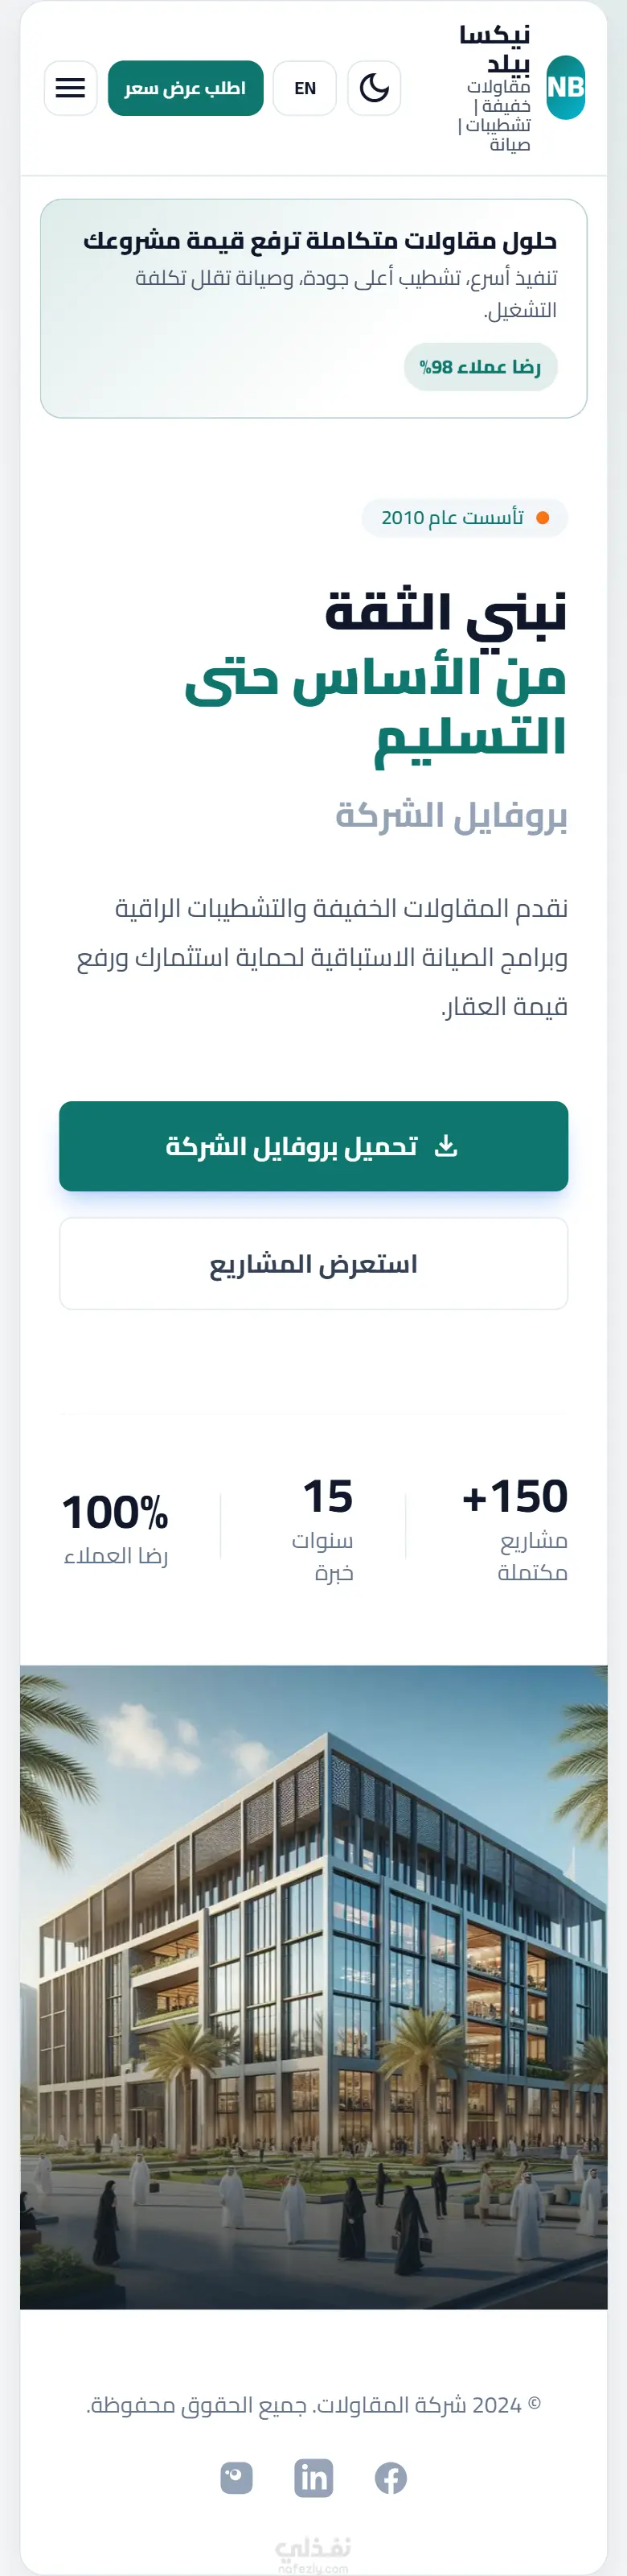
Task: Click the رضا عملاء 98% badge
Action: 480,367
